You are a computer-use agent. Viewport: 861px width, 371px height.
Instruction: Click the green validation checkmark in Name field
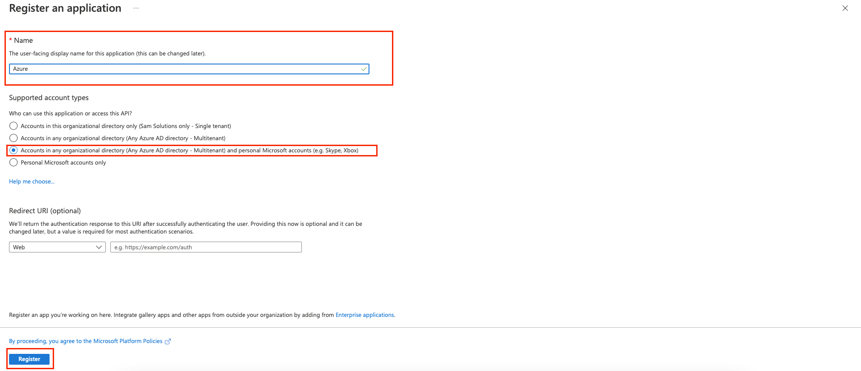tap(364, 69)
